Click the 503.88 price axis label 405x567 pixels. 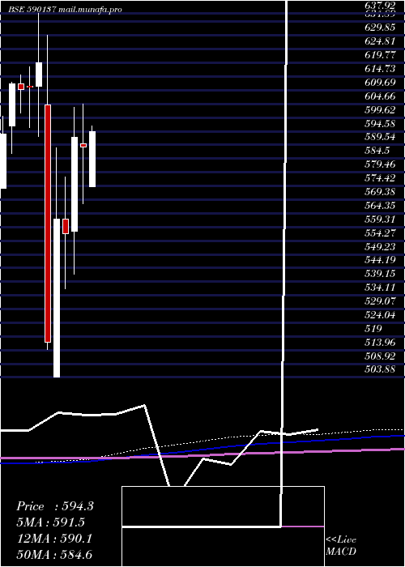380,369
